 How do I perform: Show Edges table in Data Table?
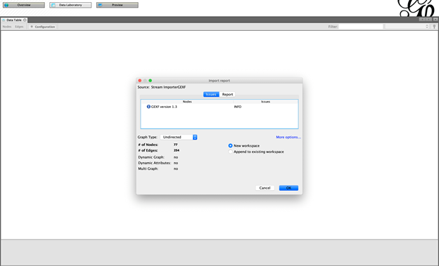coord(19,27)
